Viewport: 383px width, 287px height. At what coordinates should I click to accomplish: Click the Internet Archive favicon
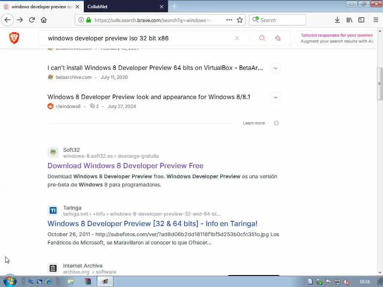coord(53,268)
